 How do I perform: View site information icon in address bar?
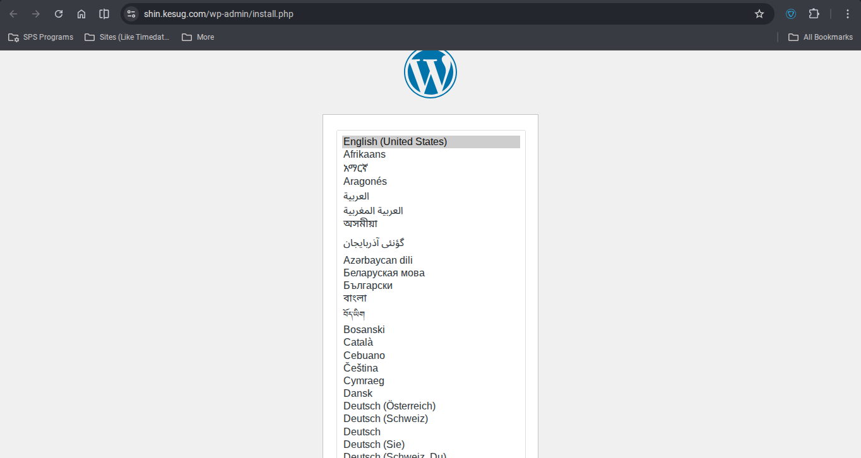pyautogui.click(x=131, y=14)
